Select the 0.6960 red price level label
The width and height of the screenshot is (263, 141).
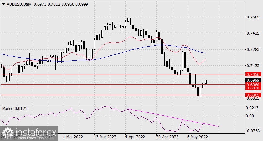(253, 85)
